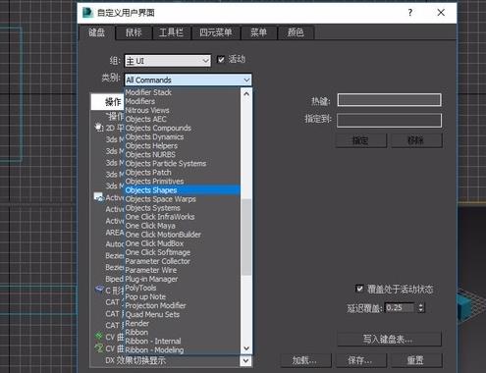Select Objects Primitives category
Image resolution: width=486 pixels, height=373 pixels.
pyautogui.click(x=154, y=181)
